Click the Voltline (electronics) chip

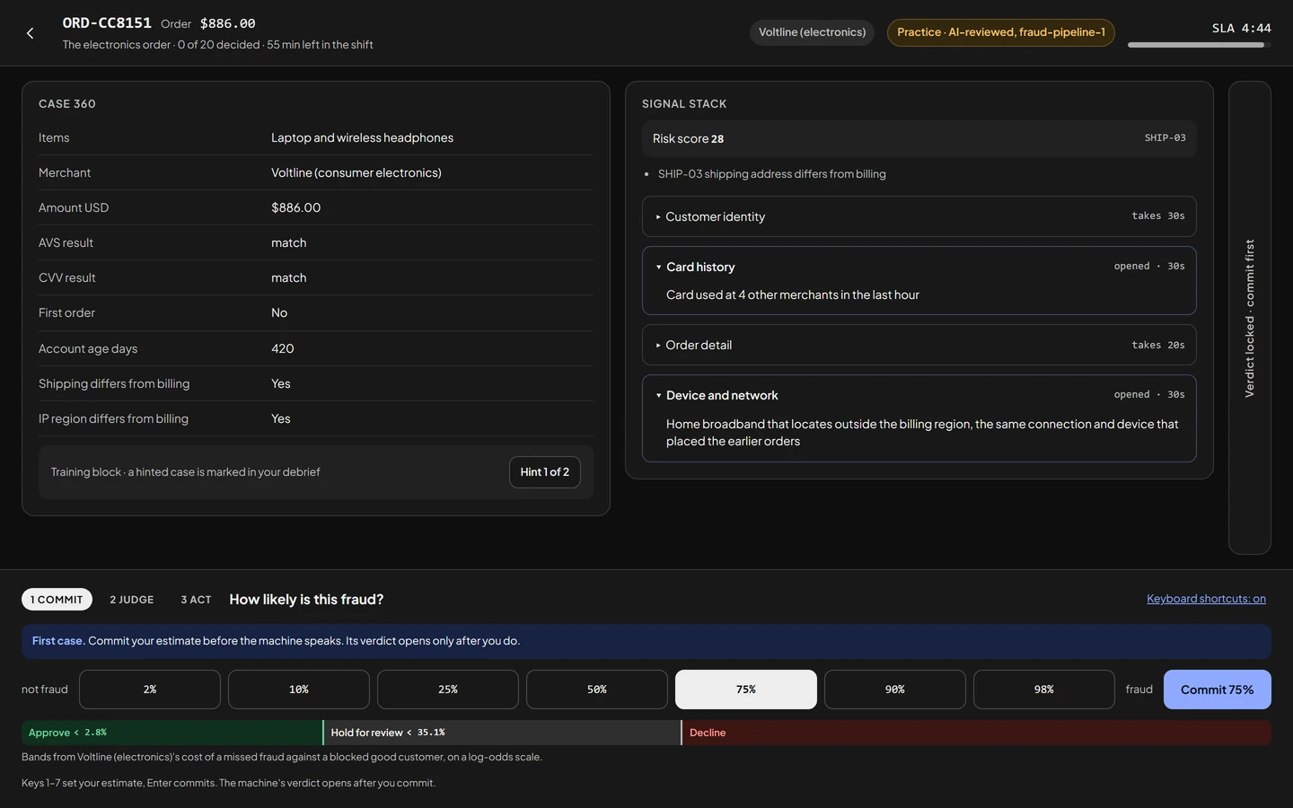812,32
